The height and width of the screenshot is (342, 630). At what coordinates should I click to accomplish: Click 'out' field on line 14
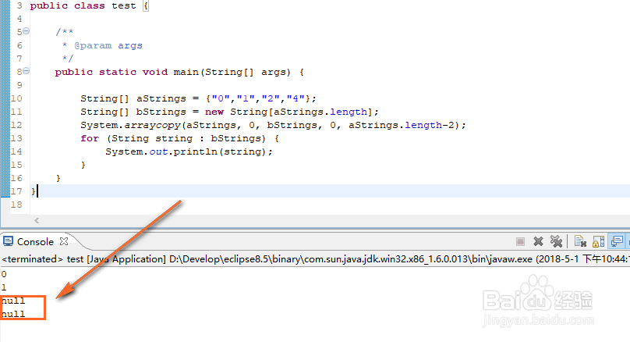click(x=158, y=151)
